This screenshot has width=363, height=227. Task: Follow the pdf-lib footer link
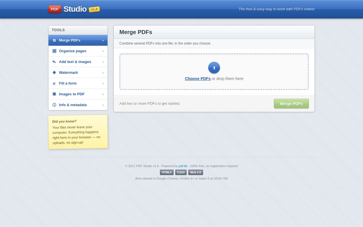(x=183, y=166)
